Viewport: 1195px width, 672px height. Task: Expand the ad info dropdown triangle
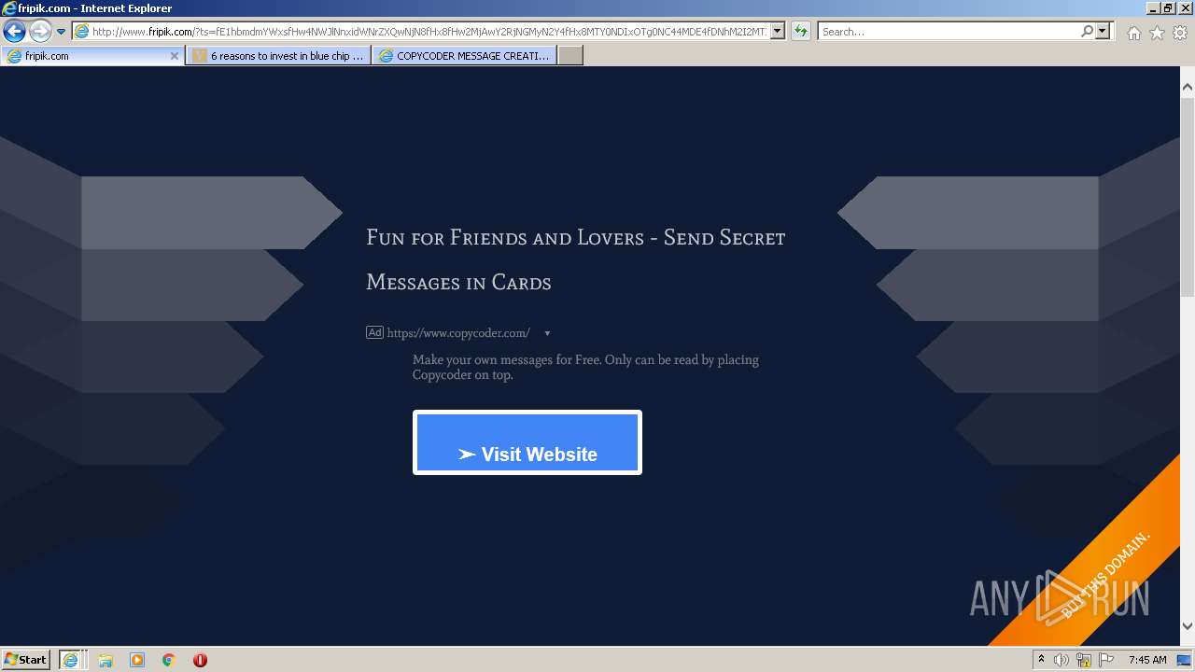(x=547, y=333)
